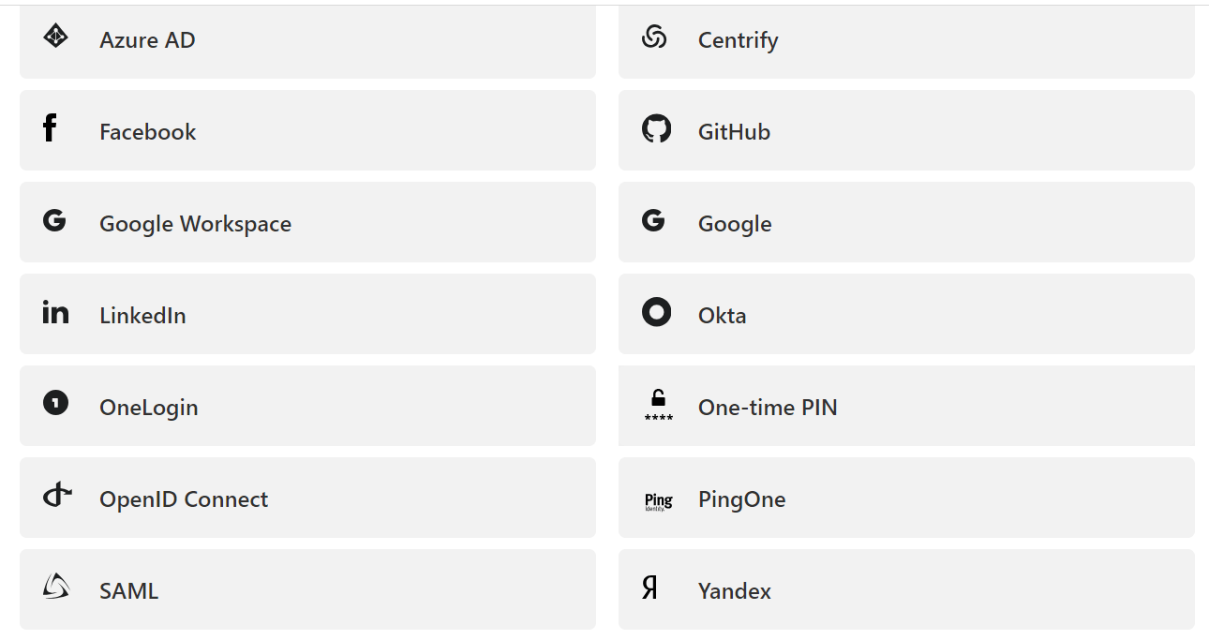This screenshot has height=640, width=1209.
Task: Click the One-time PIN lock icon
Action: coord(658,405)
